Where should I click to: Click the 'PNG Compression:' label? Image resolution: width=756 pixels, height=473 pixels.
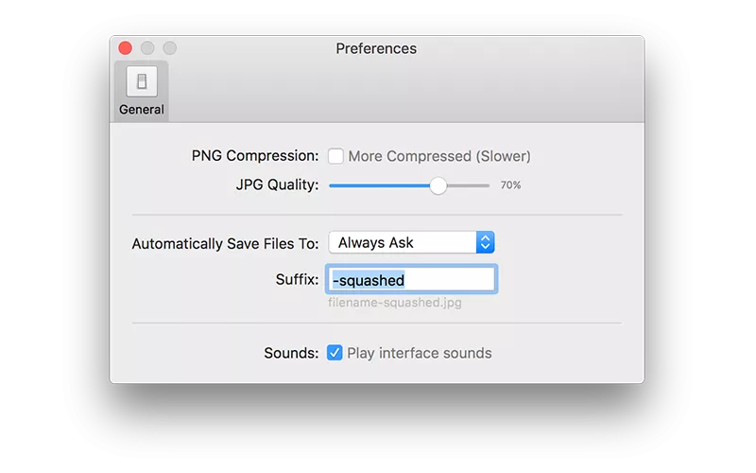(x=255, y=156)
